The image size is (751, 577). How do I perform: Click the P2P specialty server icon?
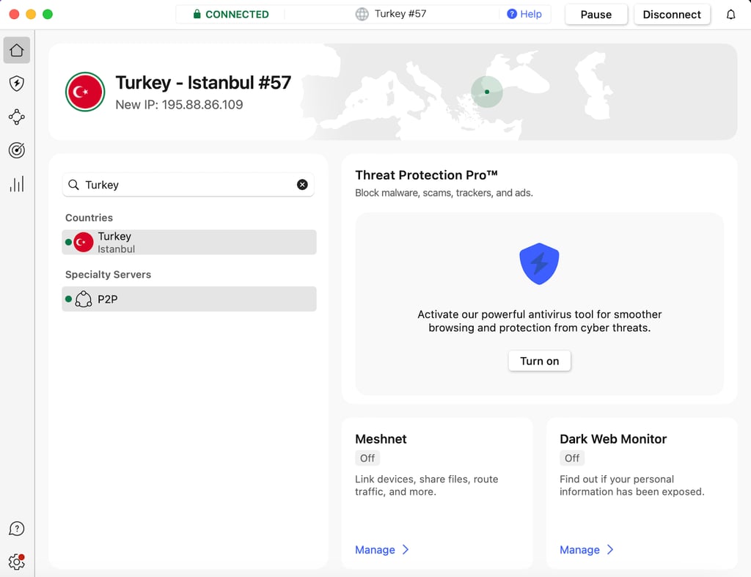coord(84,299)
